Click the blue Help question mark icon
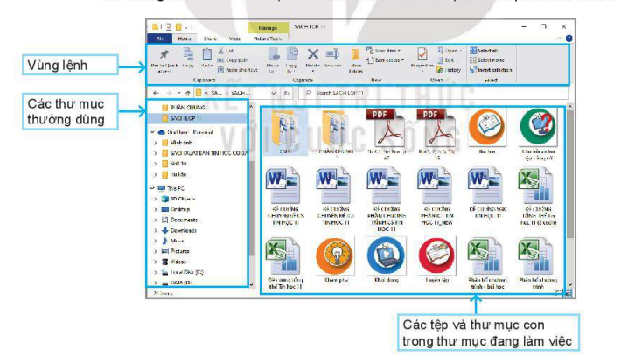628x357 pixels. tap(569, 38)
